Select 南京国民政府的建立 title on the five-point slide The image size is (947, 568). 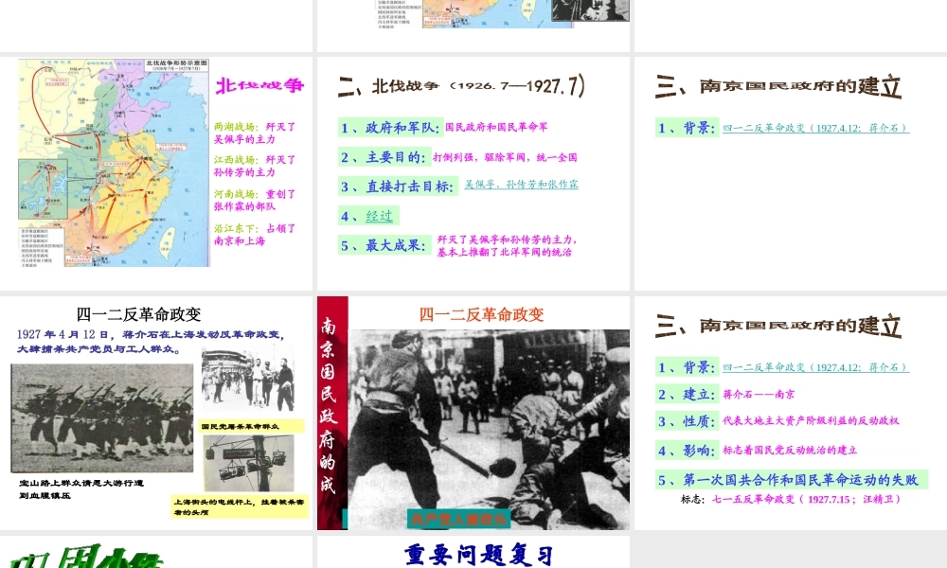778,326
